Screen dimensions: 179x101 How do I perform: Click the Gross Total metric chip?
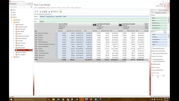[x=58, y=17]
